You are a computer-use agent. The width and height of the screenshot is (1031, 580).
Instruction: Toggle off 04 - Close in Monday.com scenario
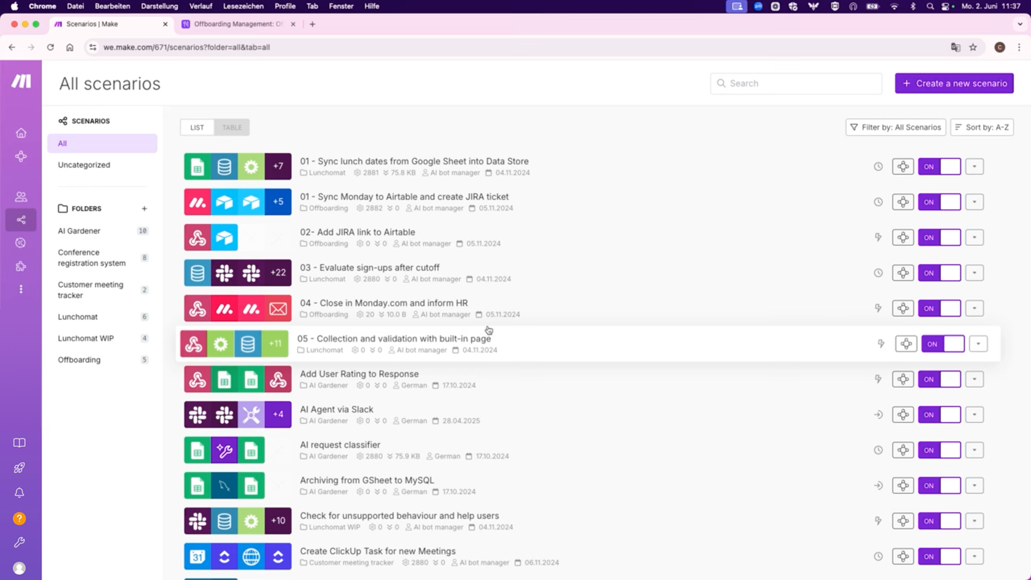[939, 308]
